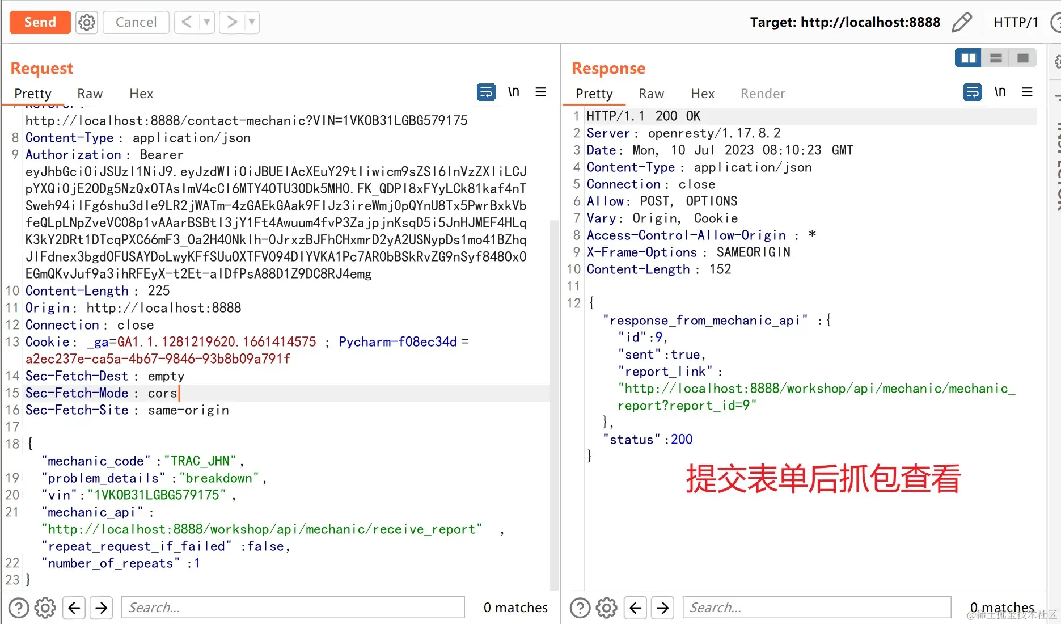Image resolution: width=1061 pixels, height=624 pixels.
Task: Click the mechanic_api receive_report URL value
Action: (x=262, y=529)
